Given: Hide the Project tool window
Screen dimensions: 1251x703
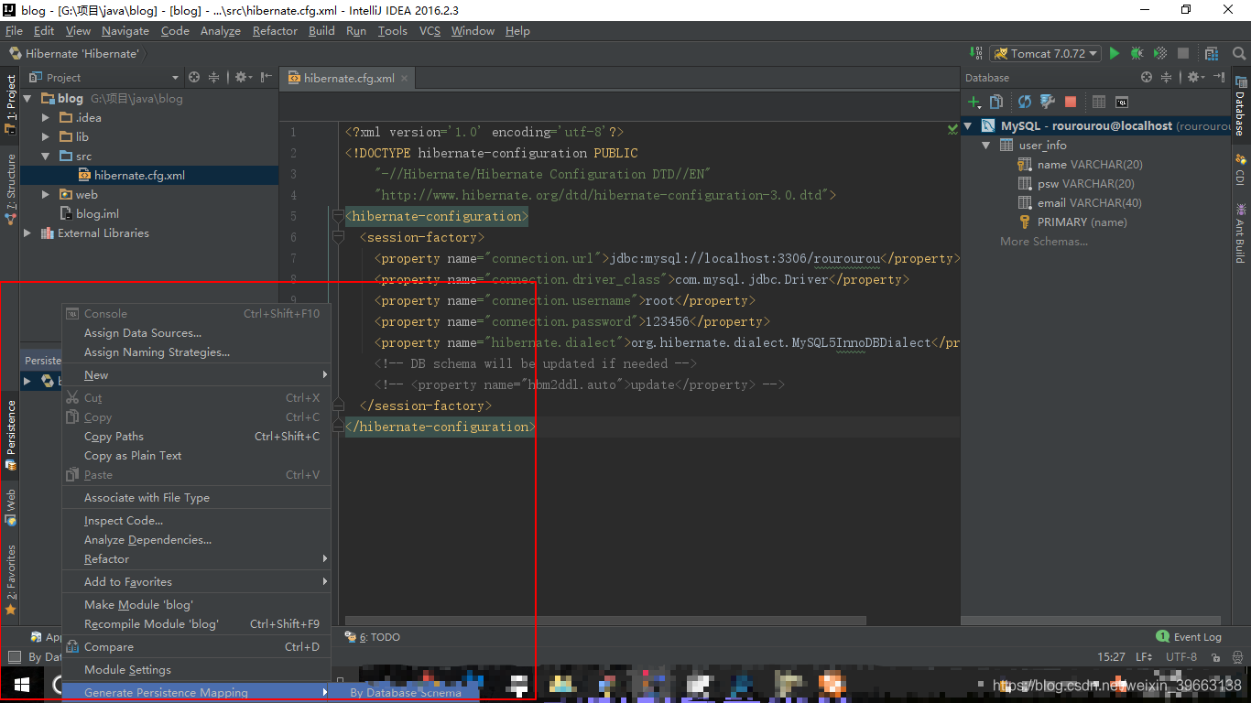Looking at the screenshot, I should pyautogui.click(x=267, y=78).
